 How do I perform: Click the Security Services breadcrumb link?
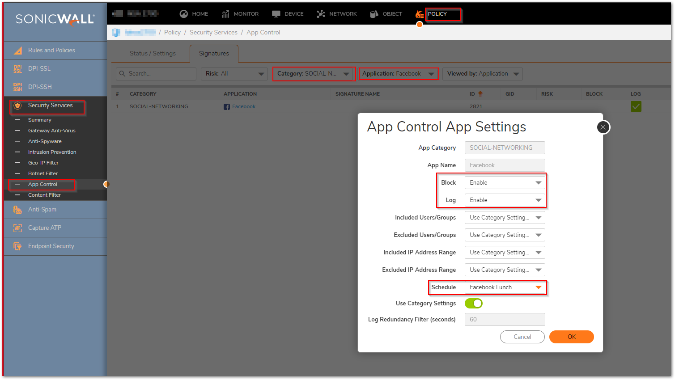tap(213, 33)
